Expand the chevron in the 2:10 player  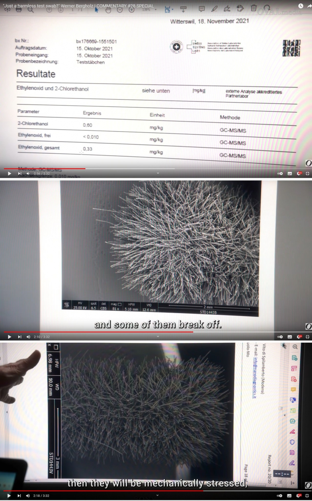tap(157, 337)
